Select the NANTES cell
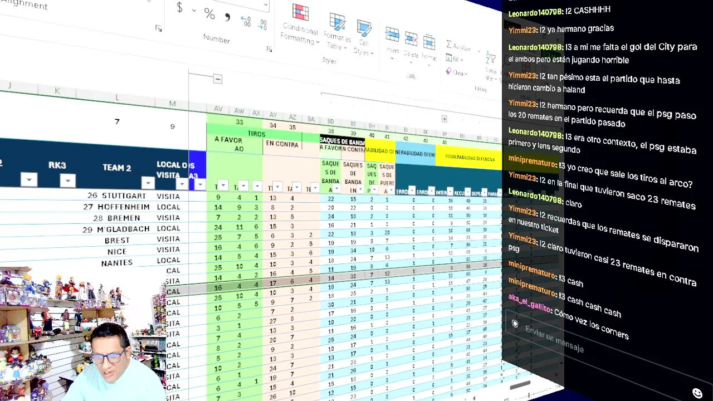Image resolution: width=713 pixels, height=401 pixels. click(117, 263)
